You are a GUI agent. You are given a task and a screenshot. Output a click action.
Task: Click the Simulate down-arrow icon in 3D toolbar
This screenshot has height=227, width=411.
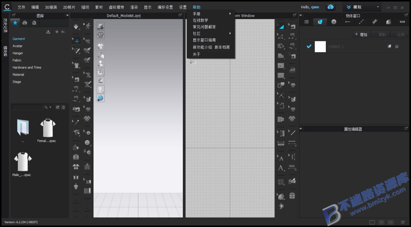[76, 27]
